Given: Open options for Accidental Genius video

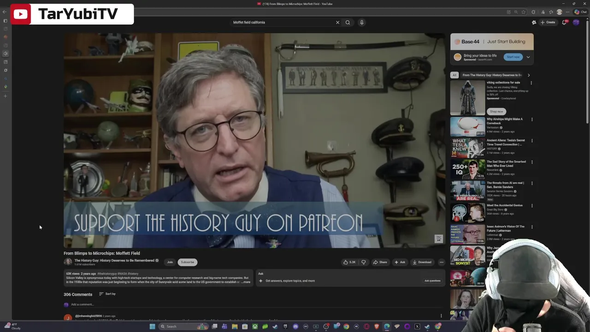Looking at the screenshot, I should click(x=532, y=206).
